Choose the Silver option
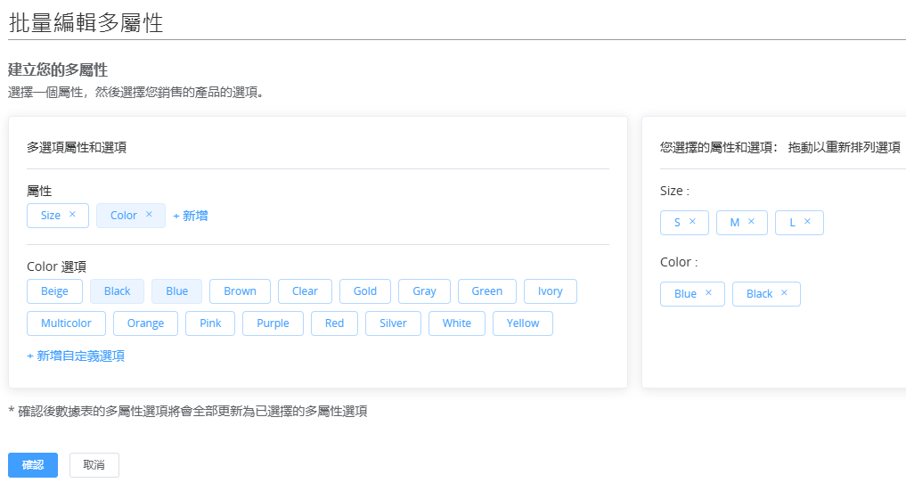The height and width of the screenshot is (491, 906). point(393,323)
